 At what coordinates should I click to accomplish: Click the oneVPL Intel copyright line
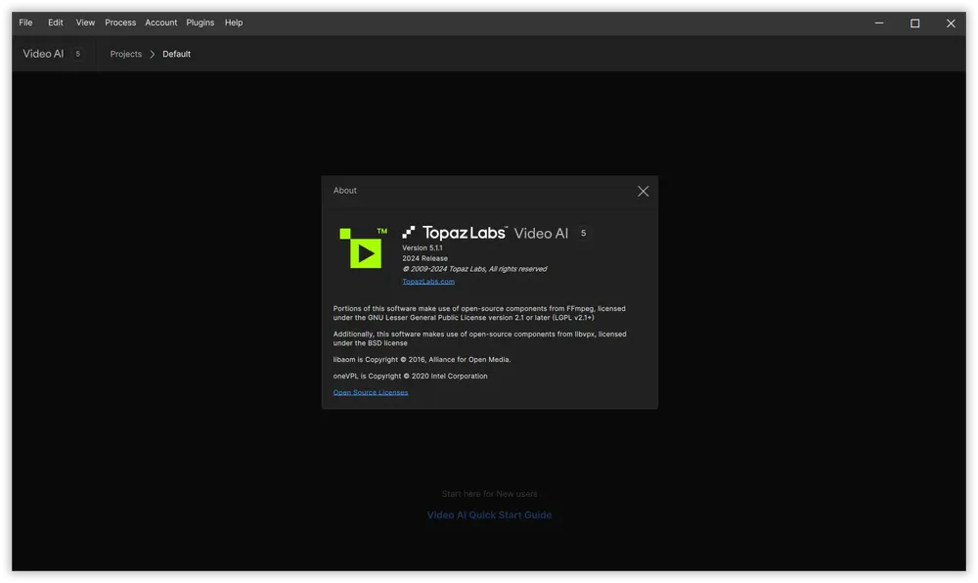[x=411, y=376]
